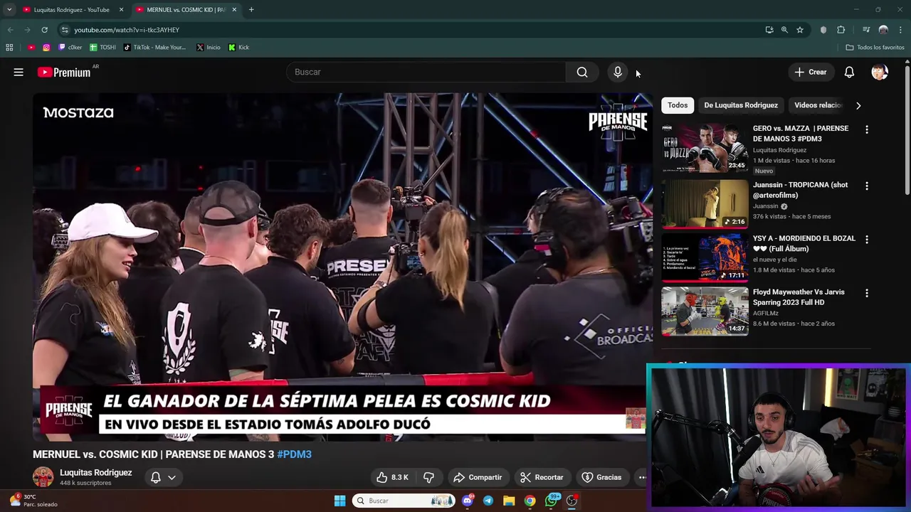Open browser extensions puzzle icon
Screen dimensions: 911x512
[x=841, y=30]
